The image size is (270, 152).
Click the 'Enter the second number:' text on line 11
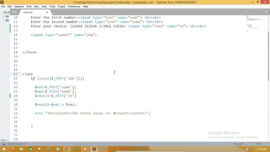(x=55, y=22)
